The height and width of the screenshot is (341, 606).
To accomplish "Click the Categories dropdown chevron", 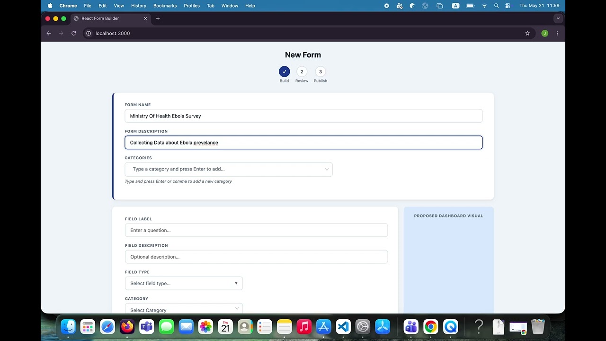I will 327,169.
